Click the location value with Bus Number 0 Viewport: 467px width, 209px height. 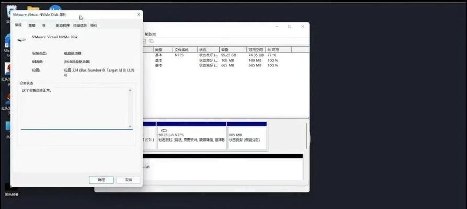[x=99, y=73]
